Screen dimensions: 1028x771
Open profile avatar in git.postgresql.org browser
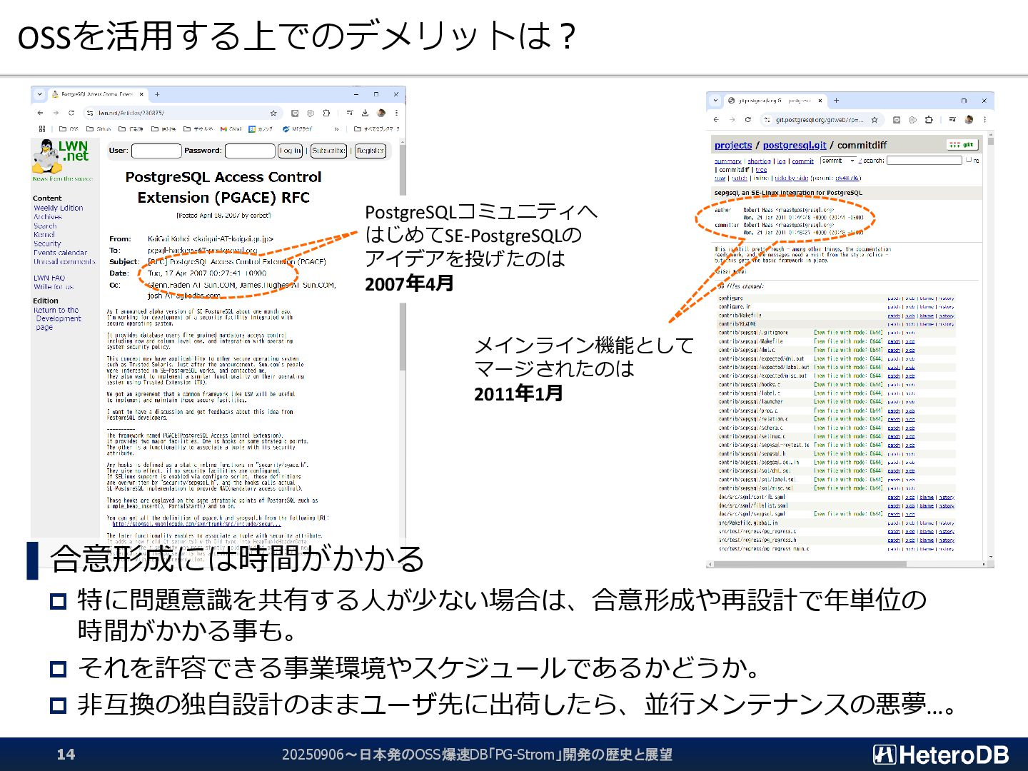[969, 120]
